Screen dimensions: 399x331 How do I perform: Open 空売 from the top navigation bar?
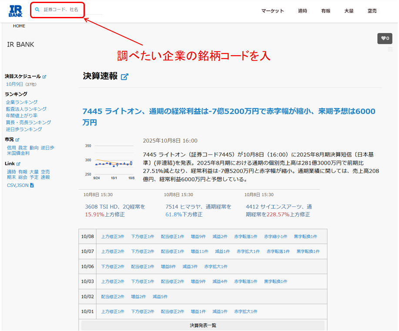(x=372, y=11)
